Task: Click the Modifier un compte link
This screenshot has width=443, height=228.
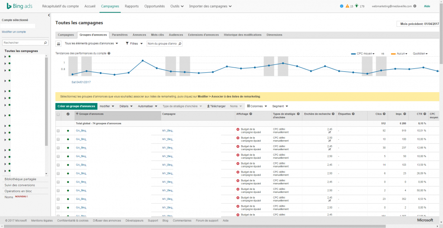Action: coord(14,32)
